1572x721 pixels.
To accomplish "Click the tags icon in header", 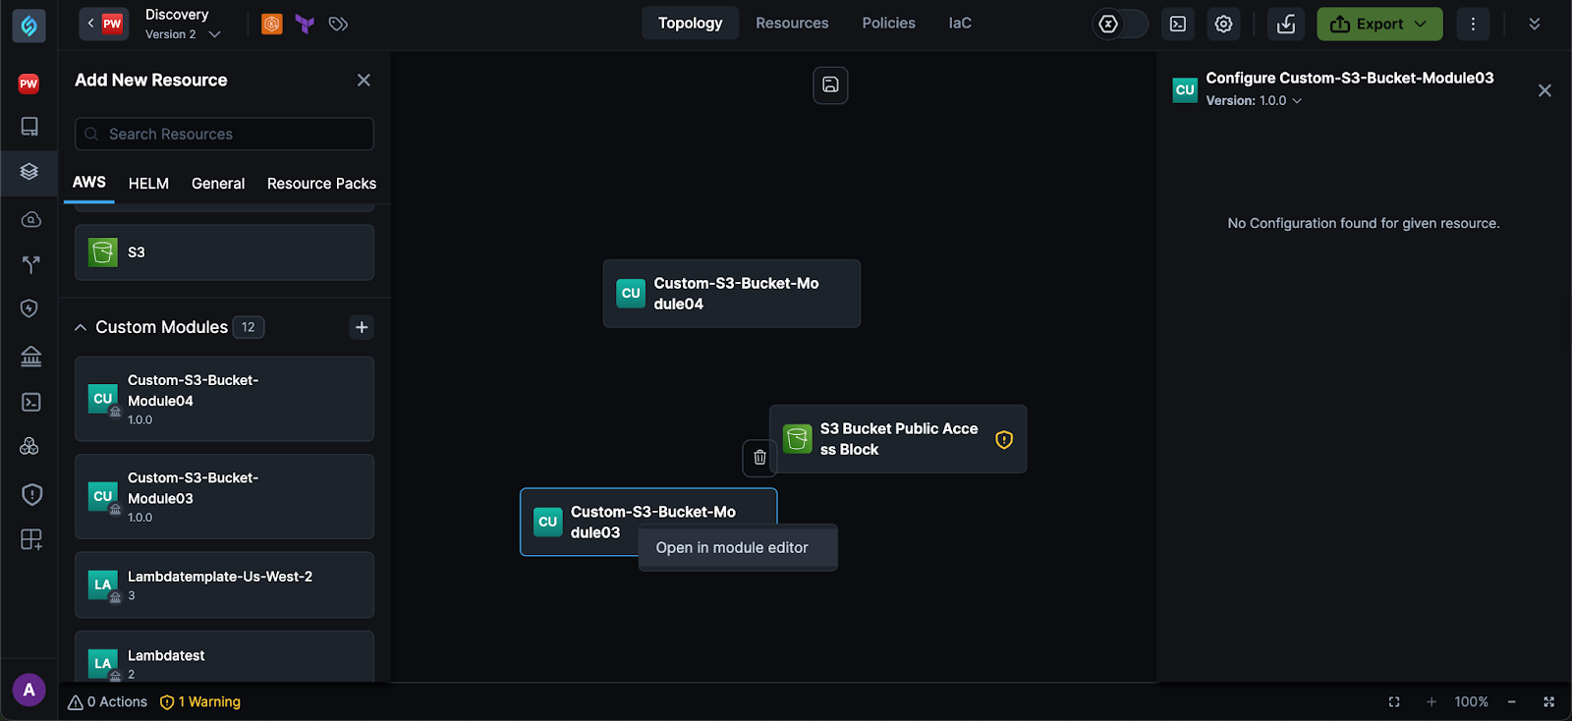I will (338, 24).
